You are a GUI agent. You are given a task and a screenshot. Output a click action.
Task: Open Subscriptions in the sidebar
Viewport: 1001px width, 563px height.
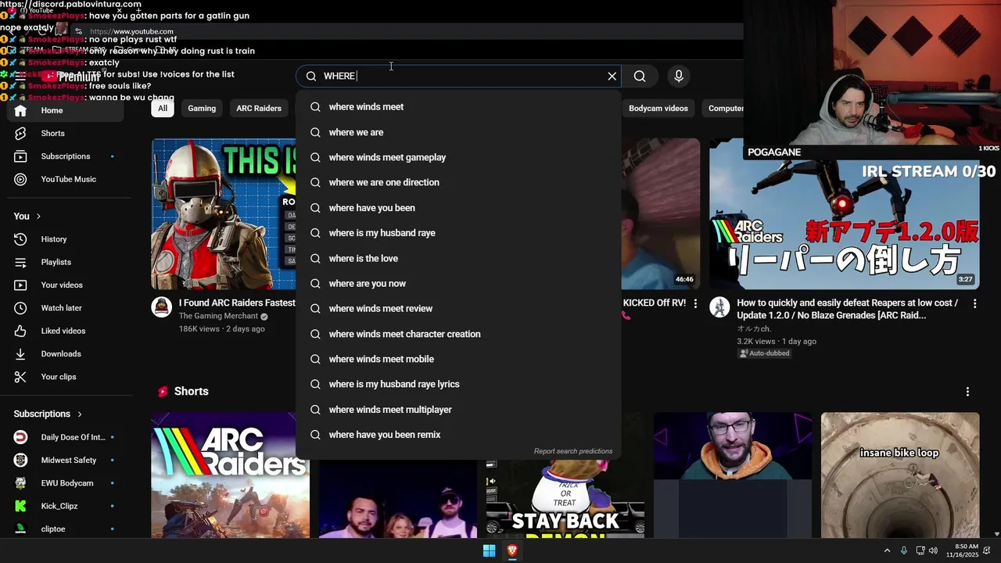(66, 156)
